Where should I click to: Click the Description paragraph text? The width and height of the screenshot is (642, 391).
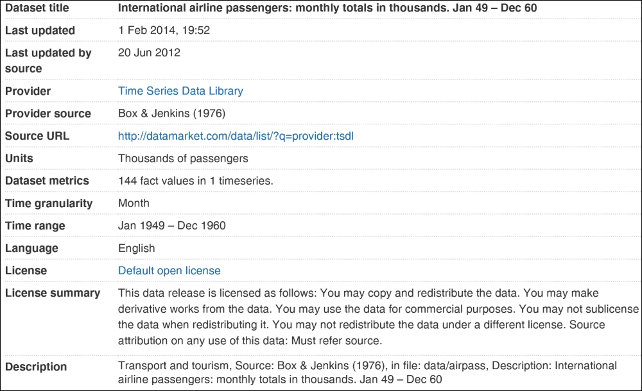point(367,372)
